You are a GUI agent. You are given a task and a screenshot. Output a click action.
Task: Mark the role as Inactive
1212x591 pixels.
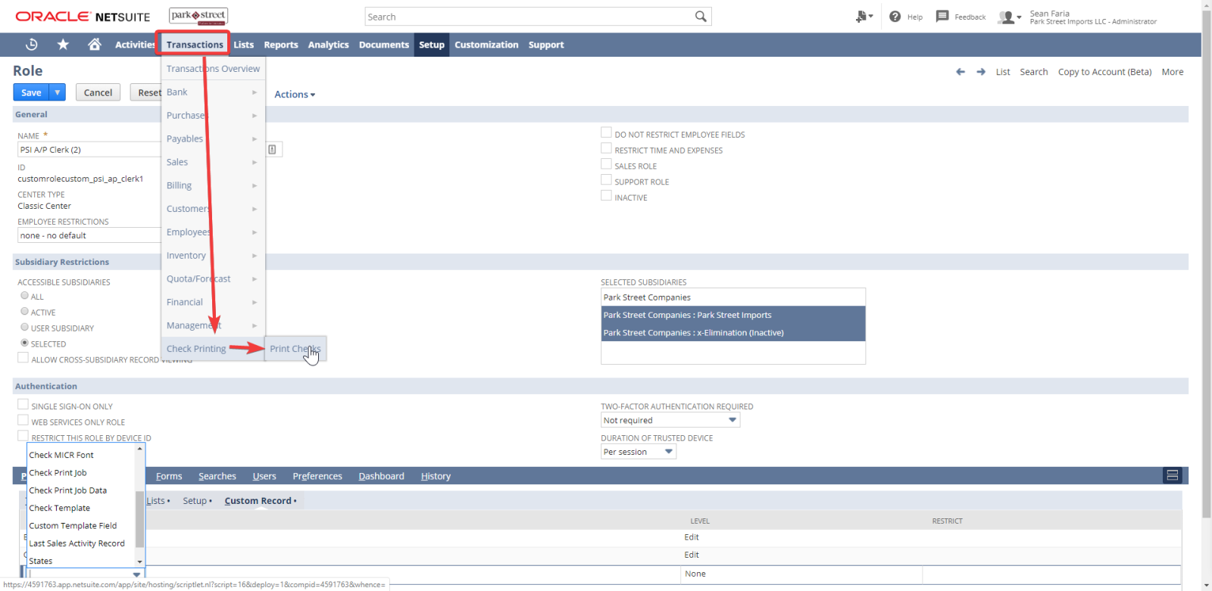point(606,196)
